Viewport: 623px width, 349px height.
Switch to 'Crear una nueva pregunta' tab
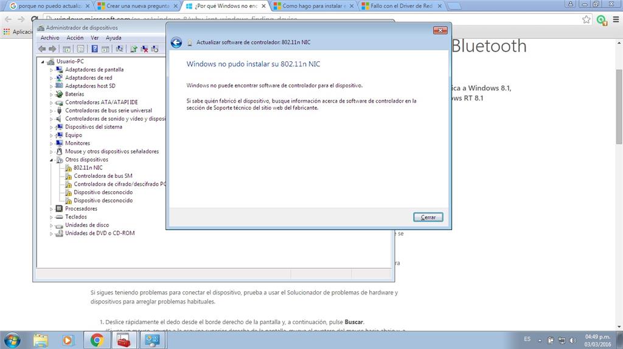pos(137,6)
